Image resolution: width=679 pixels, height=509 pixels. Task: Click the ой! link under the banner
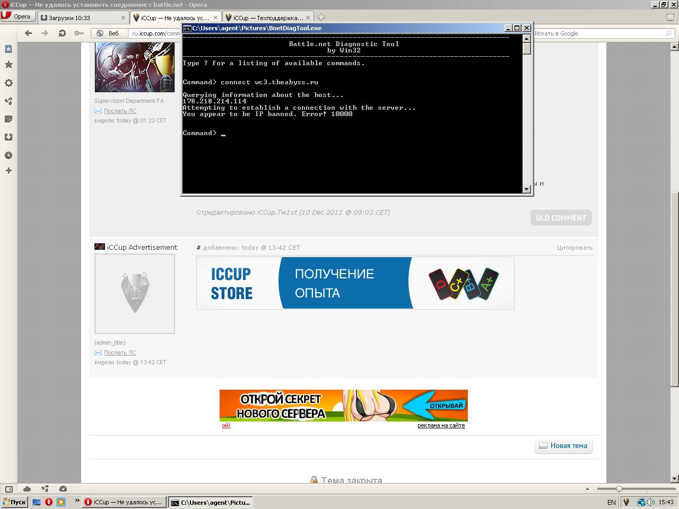(x=226, y=425)
